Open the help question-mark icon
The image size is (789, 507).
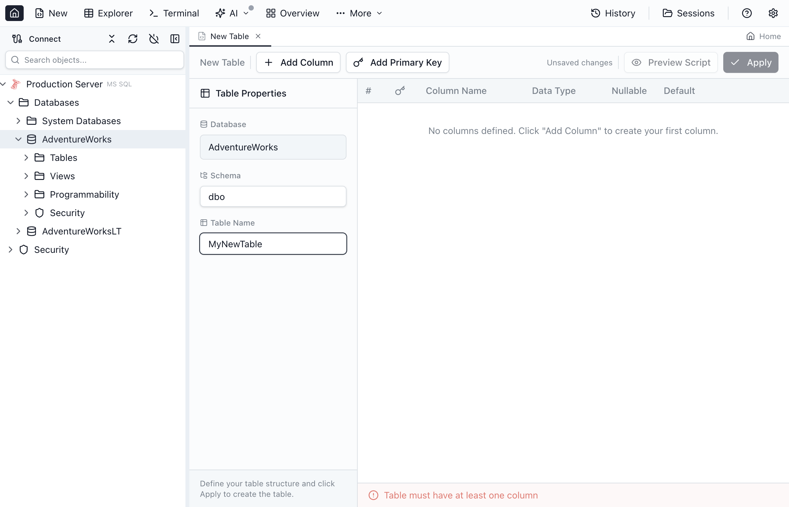(747, 13)
